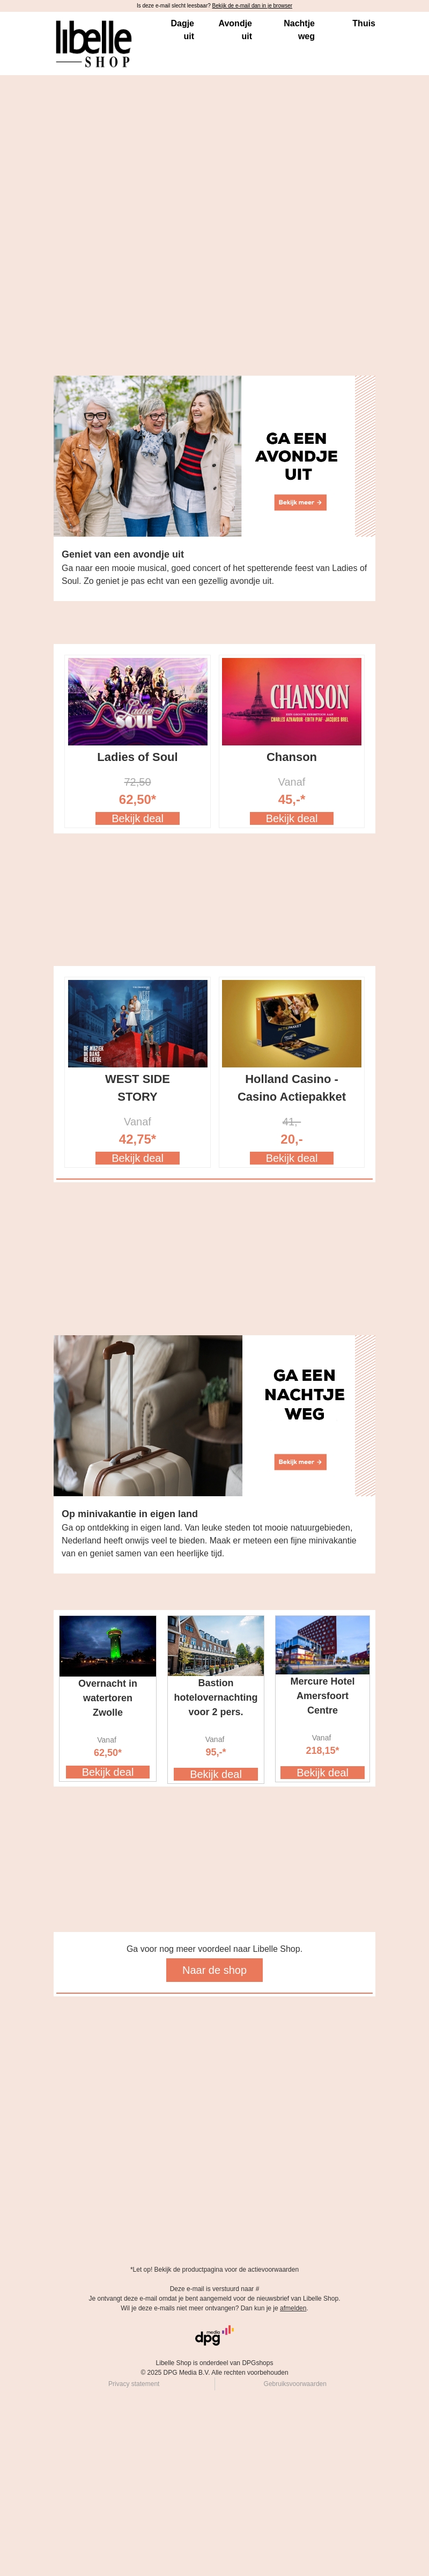Open the West Side Story poster thumbnail
Screen dimensions: 429x2576
click(138, 1023)
